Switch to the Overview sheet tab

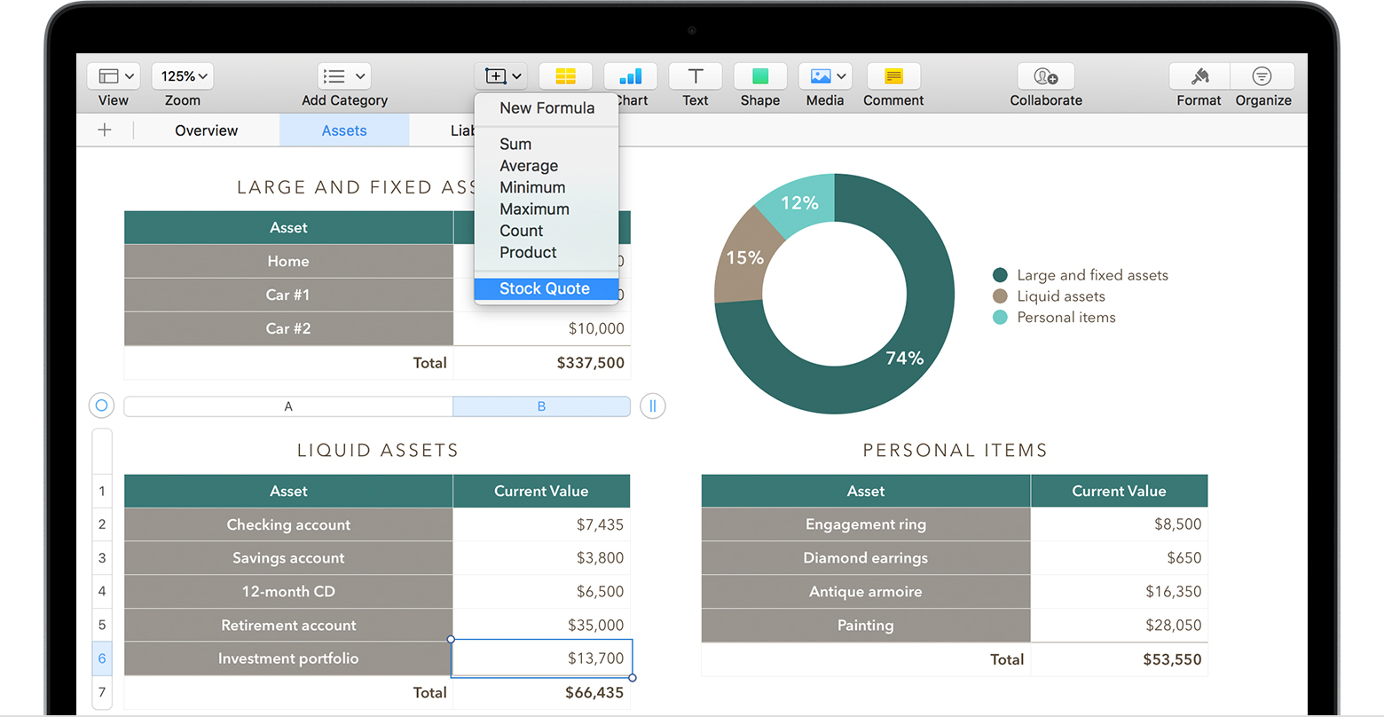207,130
